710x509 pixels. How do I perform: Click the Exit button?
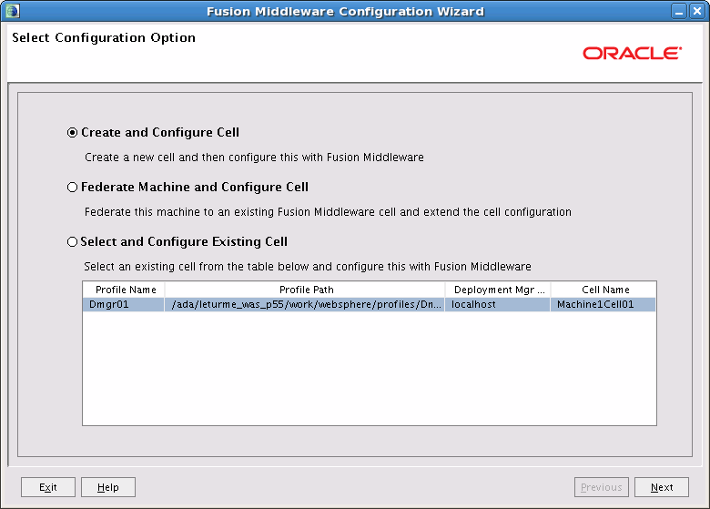point(48,487)
